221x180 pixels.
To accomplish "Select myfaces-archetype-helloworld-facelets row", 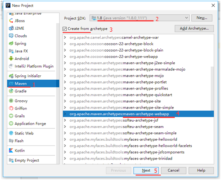I will pos(138,146).
